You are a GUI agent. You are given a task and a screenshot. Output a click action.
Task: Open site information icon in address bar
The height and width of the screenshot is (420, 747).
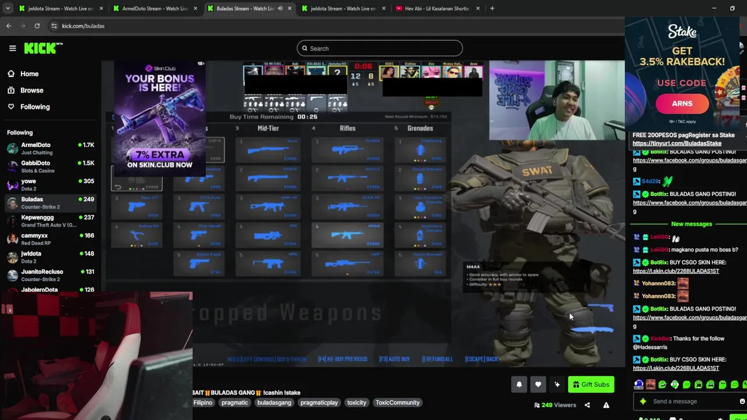[x=54, y=26]
